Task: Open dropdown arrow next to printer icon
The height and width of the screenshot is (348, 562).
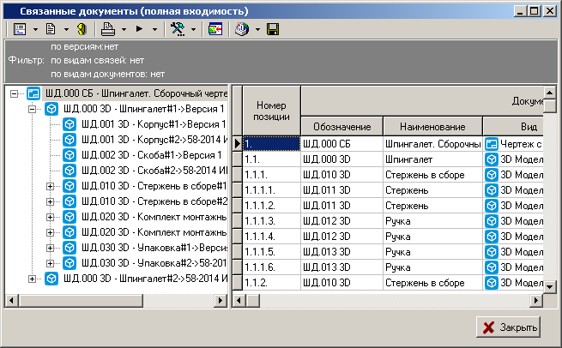Action: [x=124, y=29]
